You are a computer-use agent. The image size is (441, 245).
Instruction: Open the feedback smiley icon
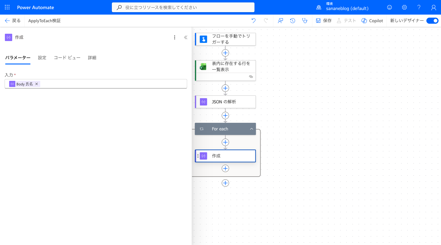pos(389,7)
